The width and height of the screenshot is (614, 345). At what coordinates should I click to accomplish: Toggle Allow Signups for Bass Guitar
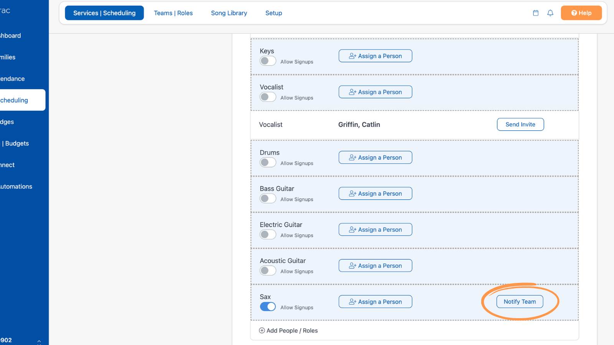pos(268,199)
